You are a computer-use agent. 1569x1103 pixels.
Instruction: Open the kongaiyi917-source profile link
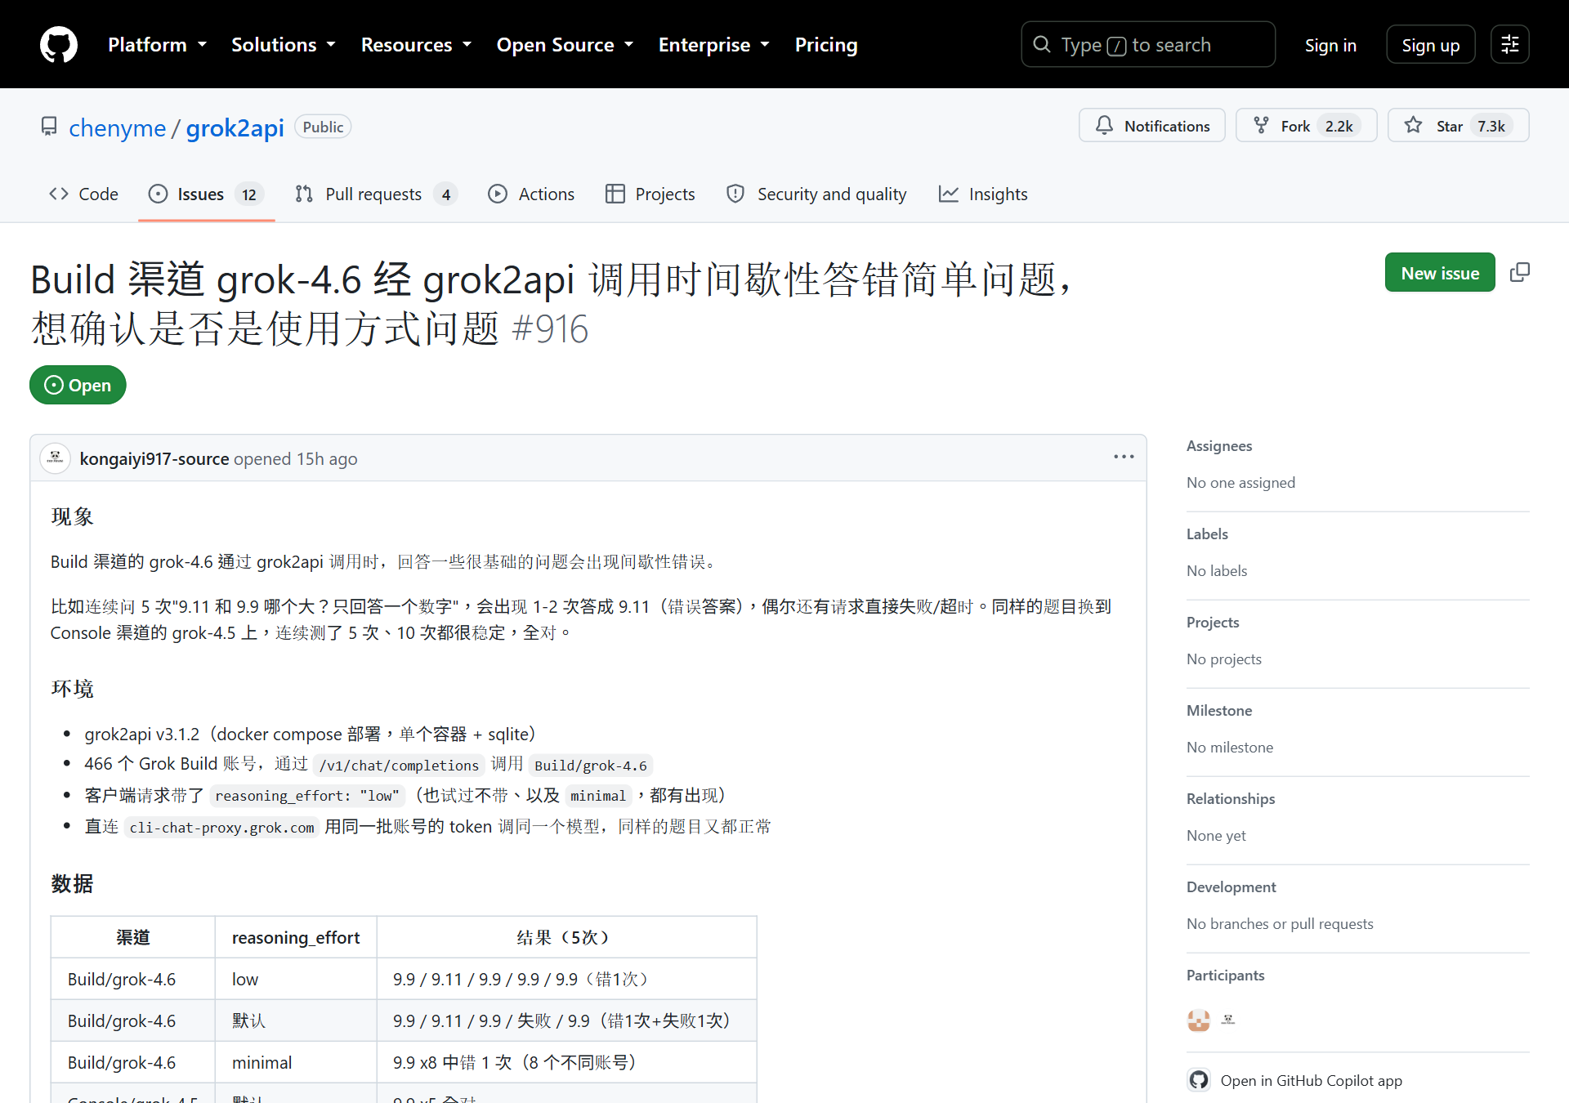pyautogui.click(x=154, y=458)
